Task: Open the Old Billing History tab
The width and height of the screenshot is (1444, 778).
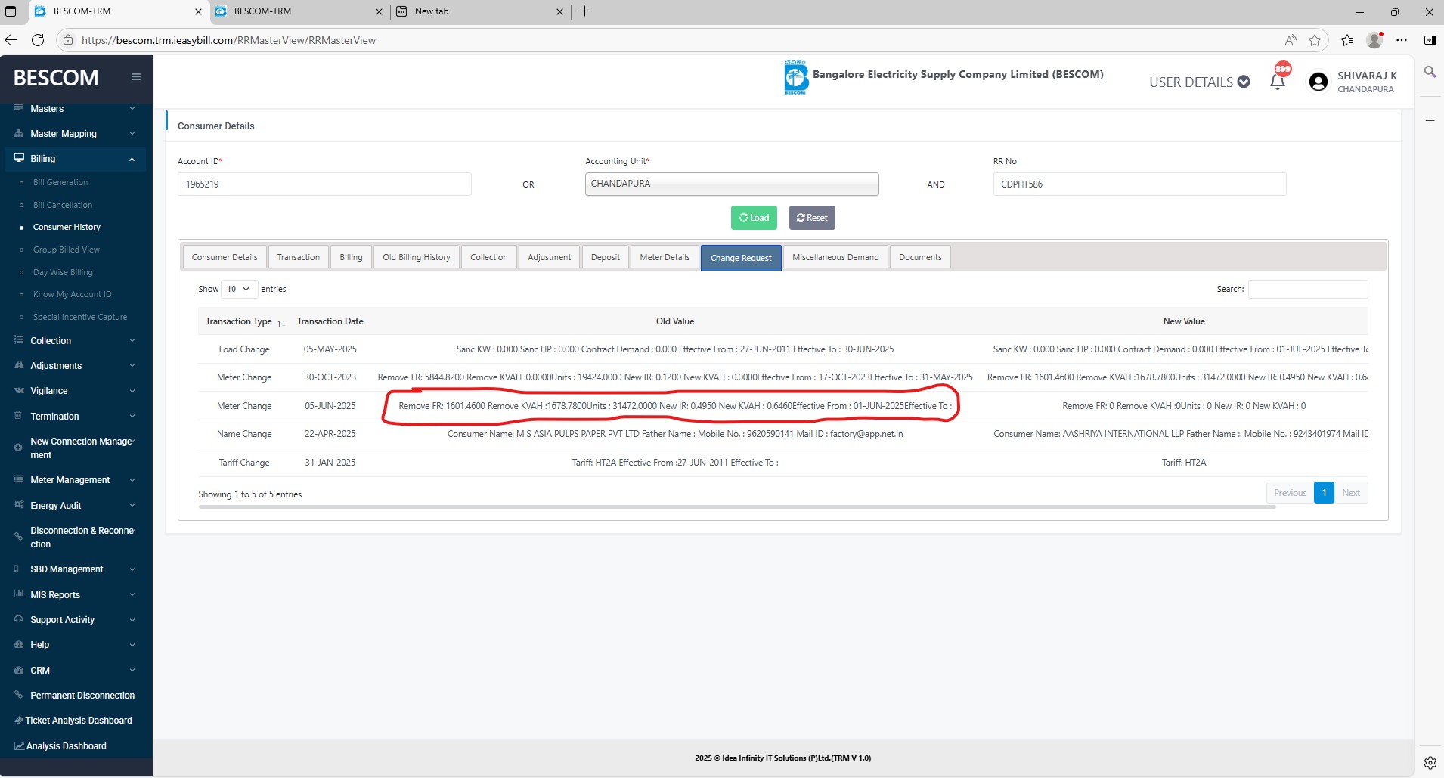Action: pos(417,257)
